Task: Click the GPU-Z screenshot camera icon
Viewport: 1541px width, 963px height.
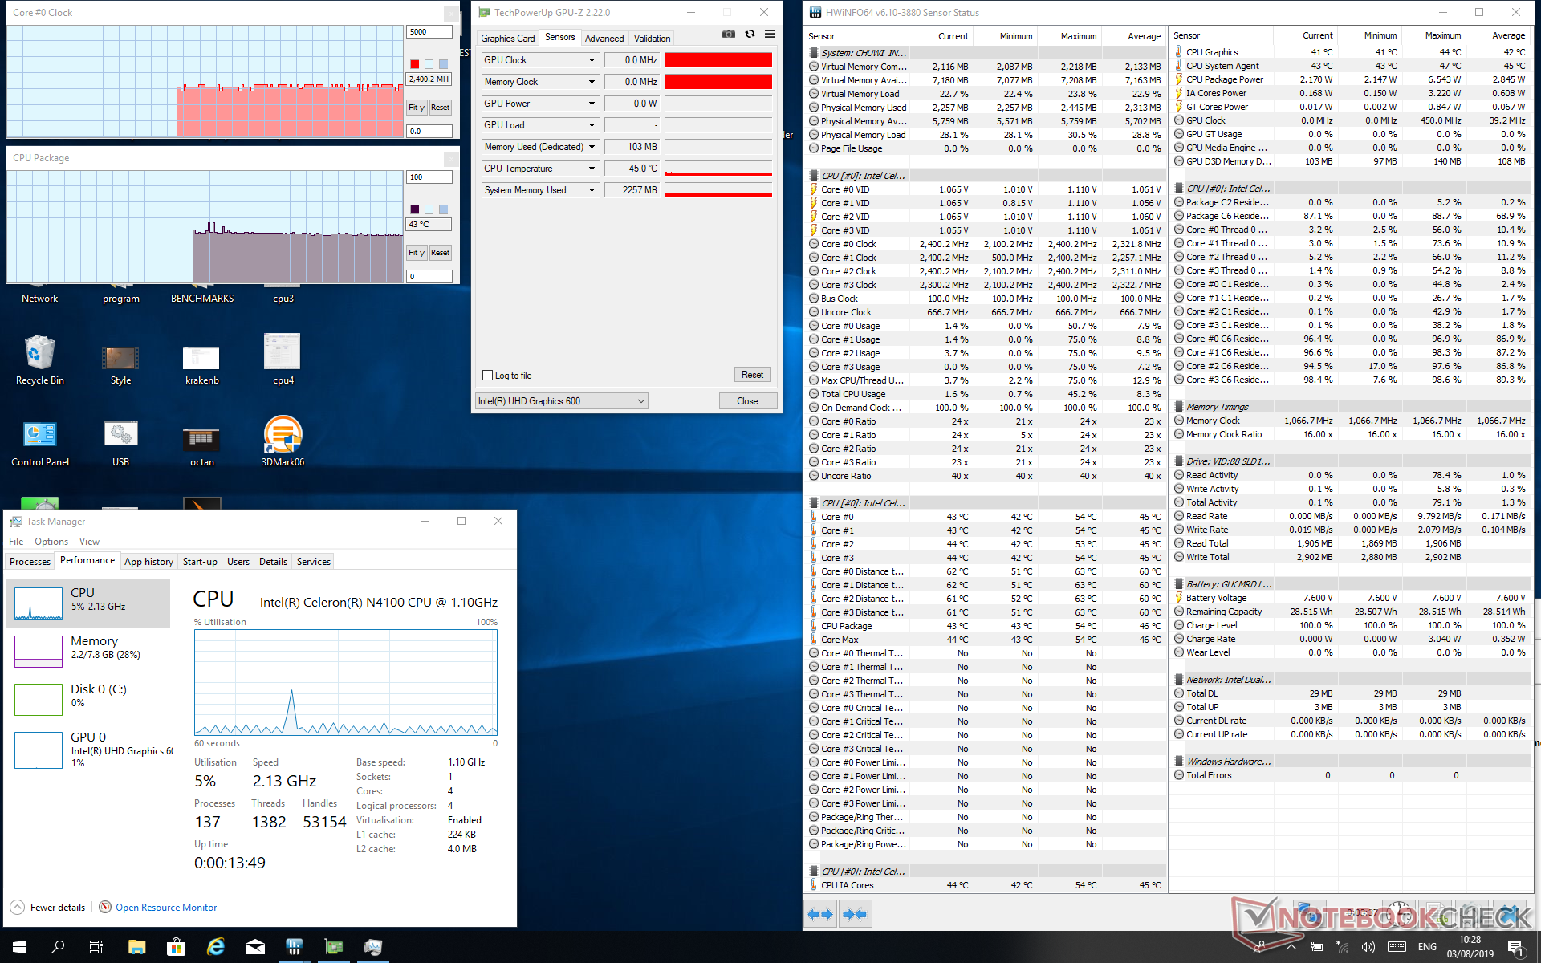Action: (x=728, y=35)
